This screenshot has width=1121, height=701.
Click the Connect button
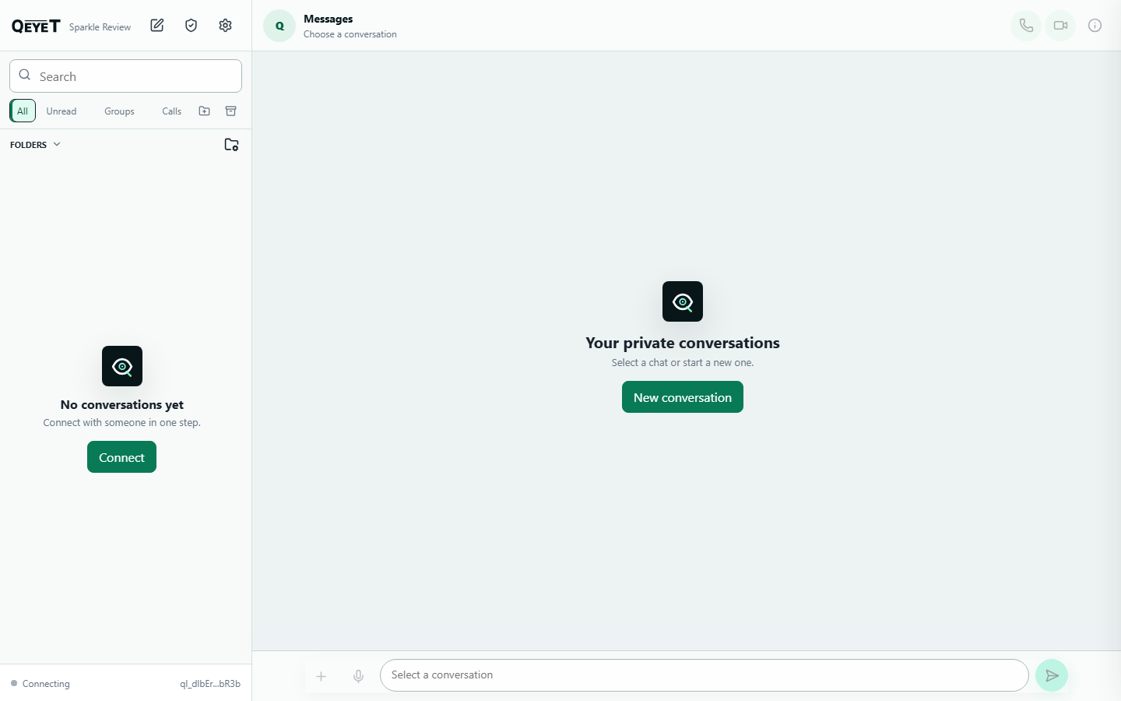coord(121,457)
